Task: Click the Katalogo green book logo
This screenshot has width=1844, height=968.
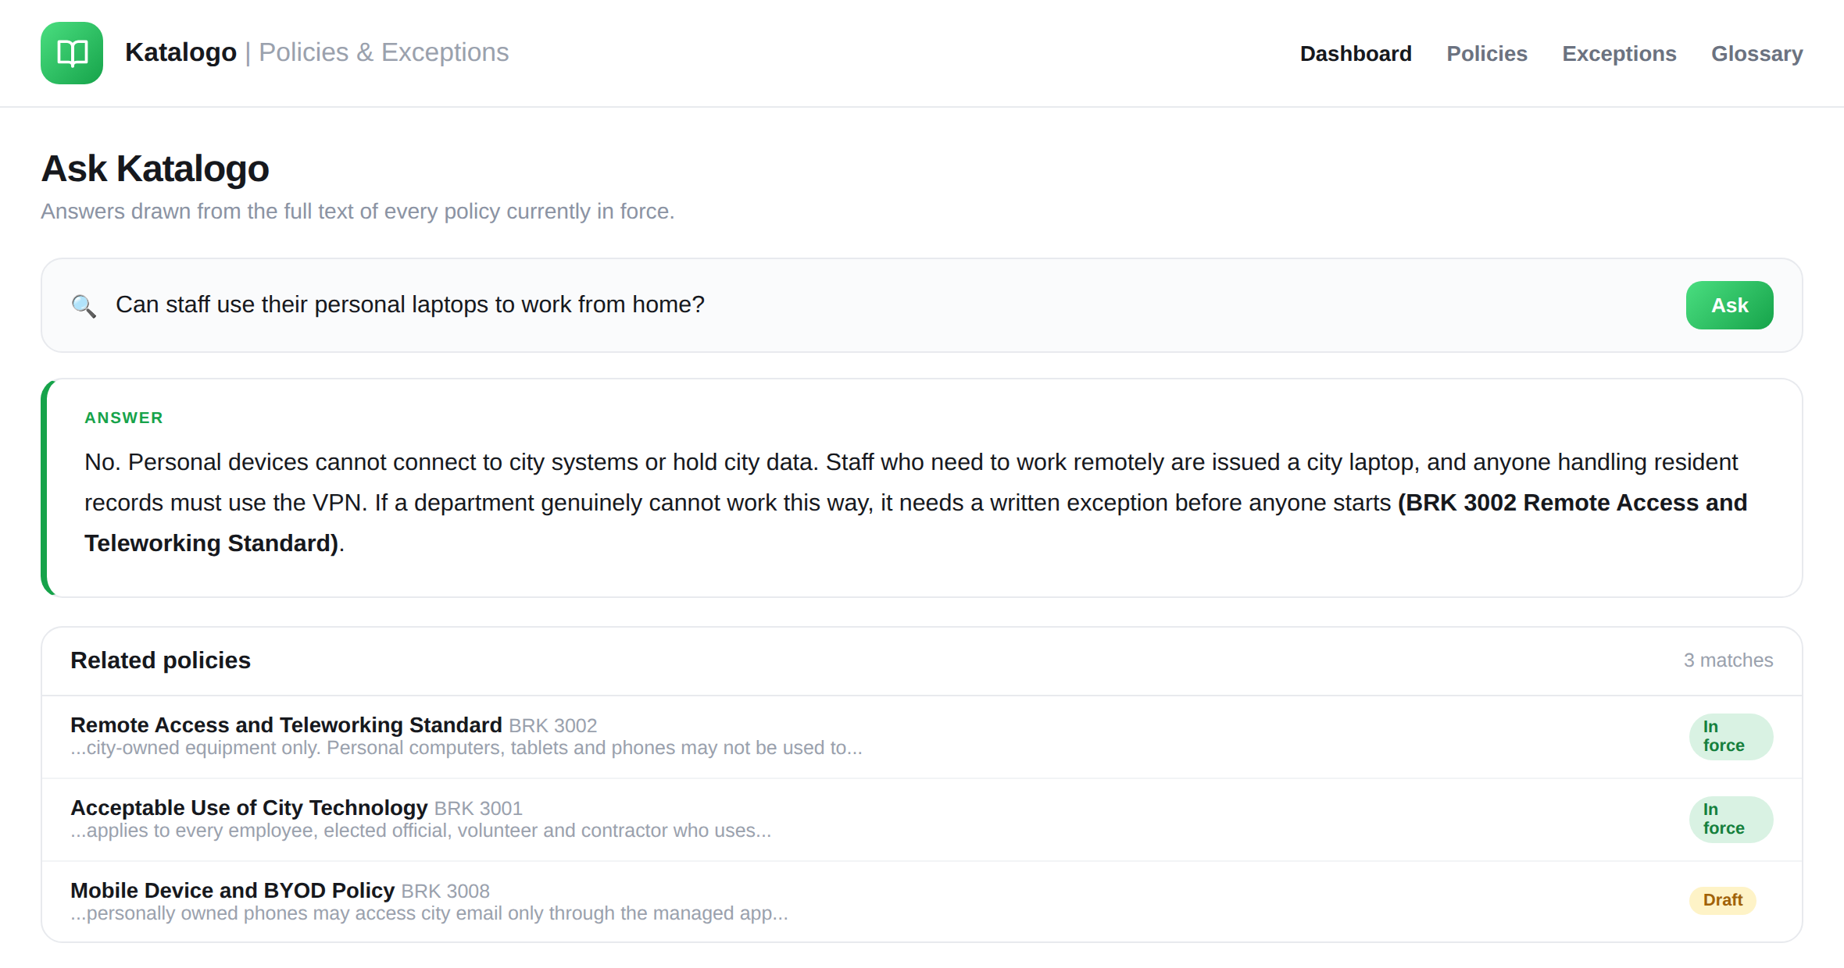Action: click(x=72, y=53)
